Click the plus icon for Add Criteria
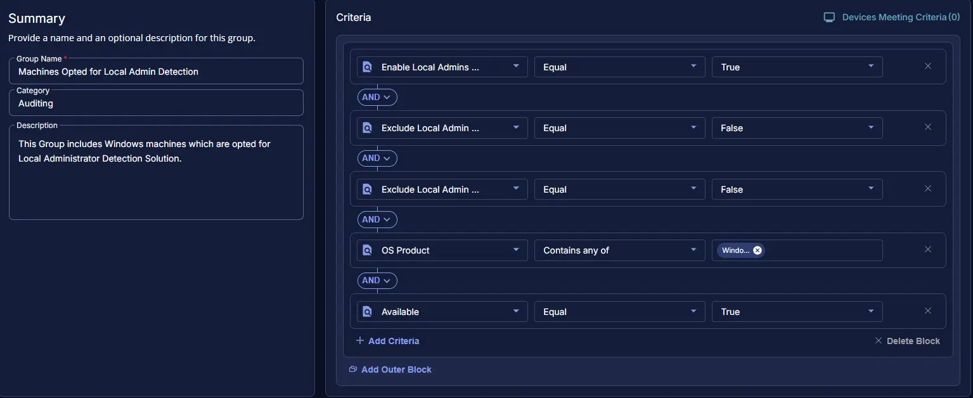This screenshot has height=398, width=973. pos(360,341)
